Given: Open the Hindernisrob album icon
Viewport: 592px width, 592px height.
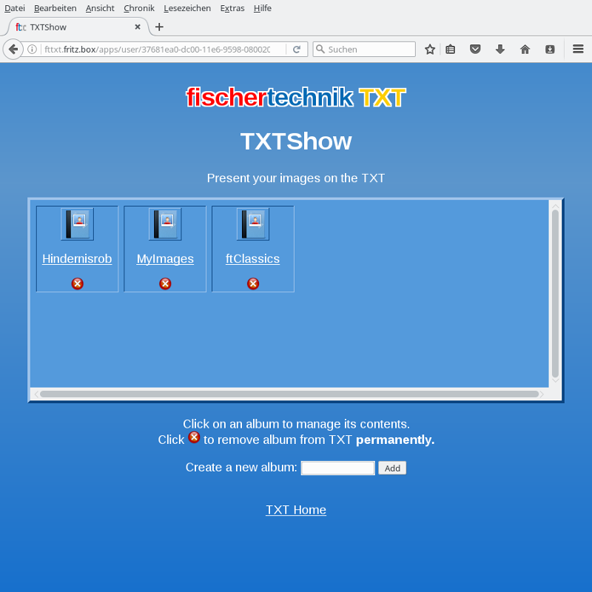Looking at the screenshot, I should coord(78,224).
